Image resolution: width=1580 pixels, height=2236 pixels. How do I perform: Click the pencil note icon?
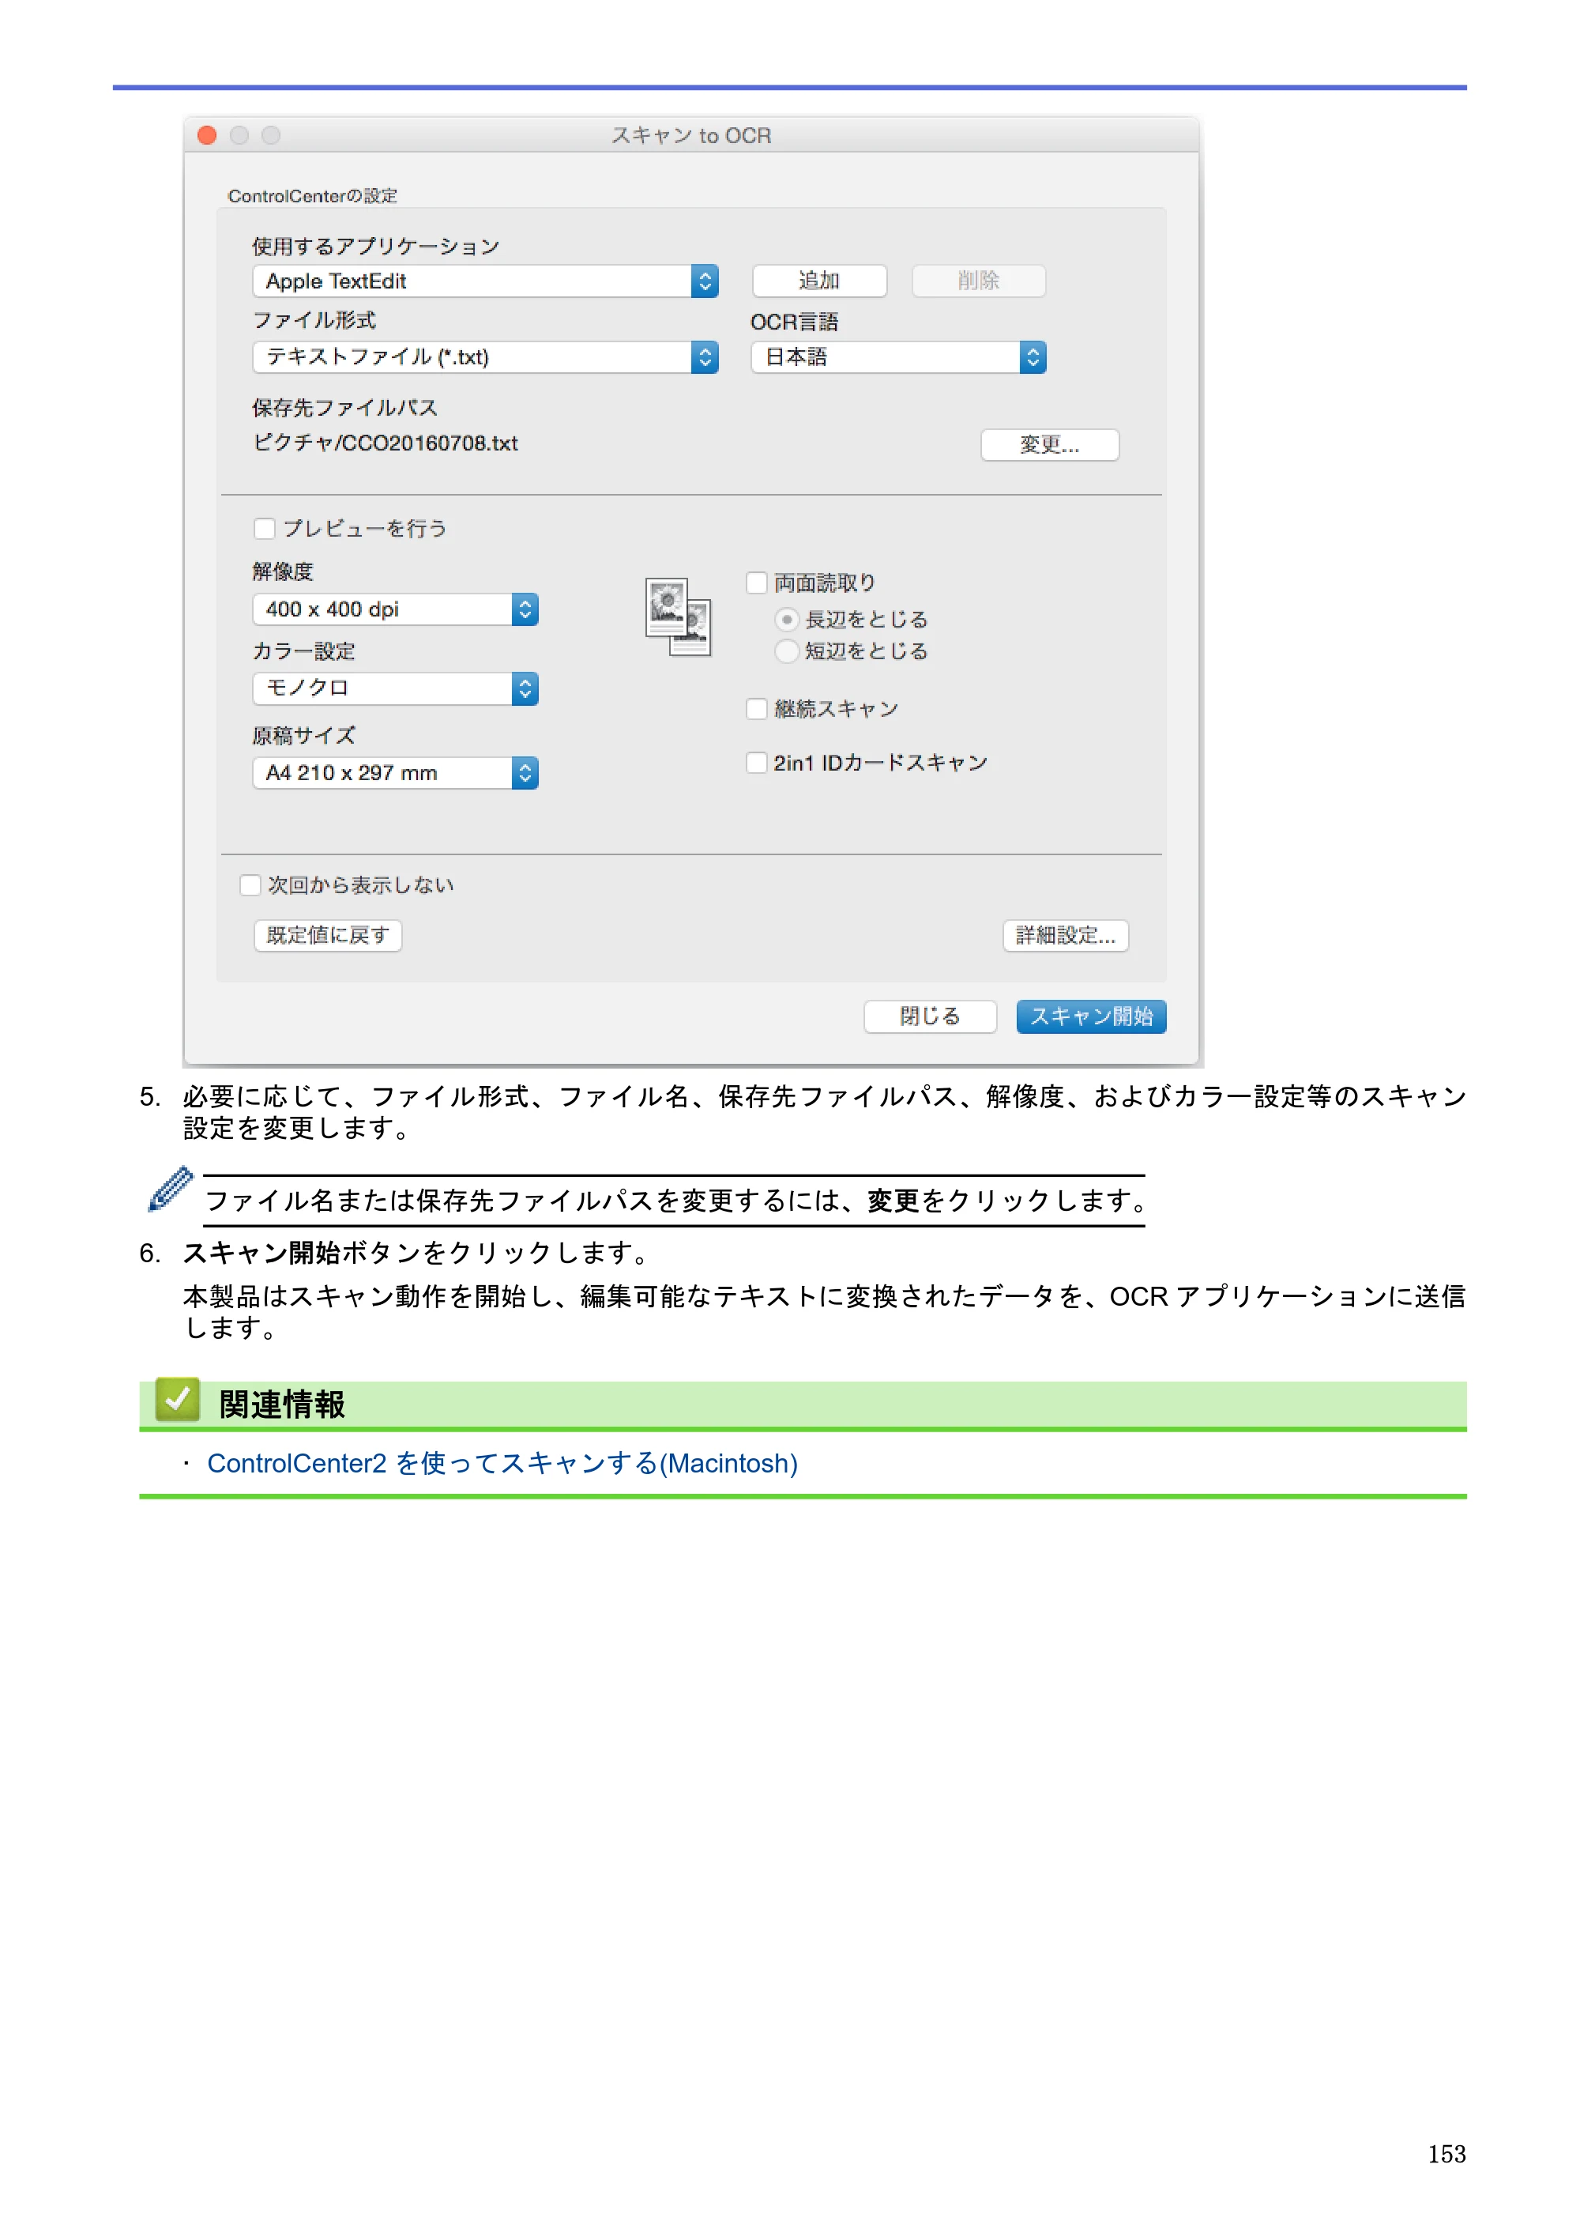[x=171, y=1189]
